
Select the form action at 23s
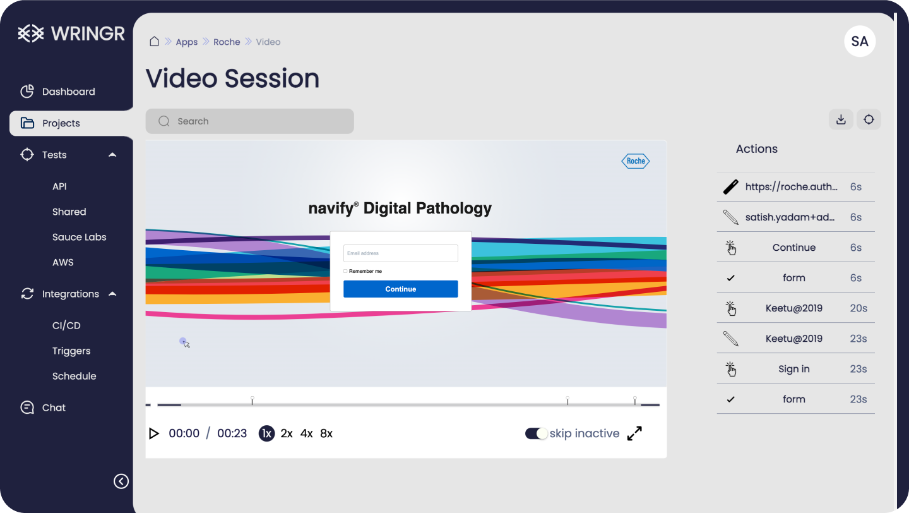pyautogui.click(x=796, y=399)
